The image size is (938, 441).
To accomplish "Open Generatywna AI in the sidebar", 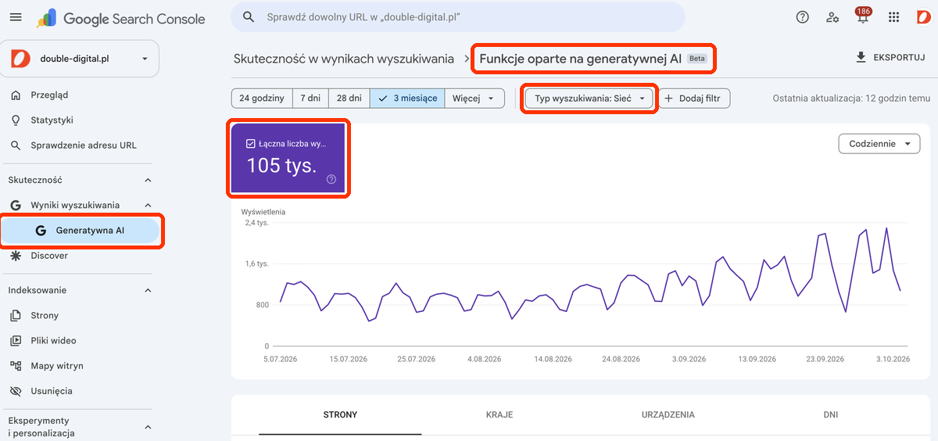I will [x=81, y=231].
